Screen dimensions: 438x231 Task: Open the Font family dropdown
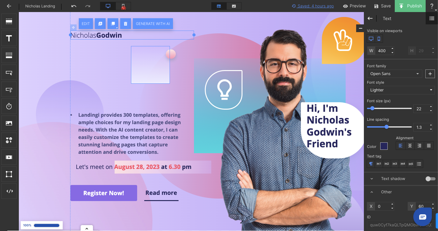pyautogui.click(x=394, y=74)
